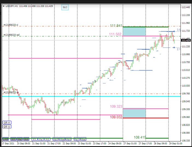192x147 pixels.
Task: Toggle the GR M button
Action: click(7, 122)
